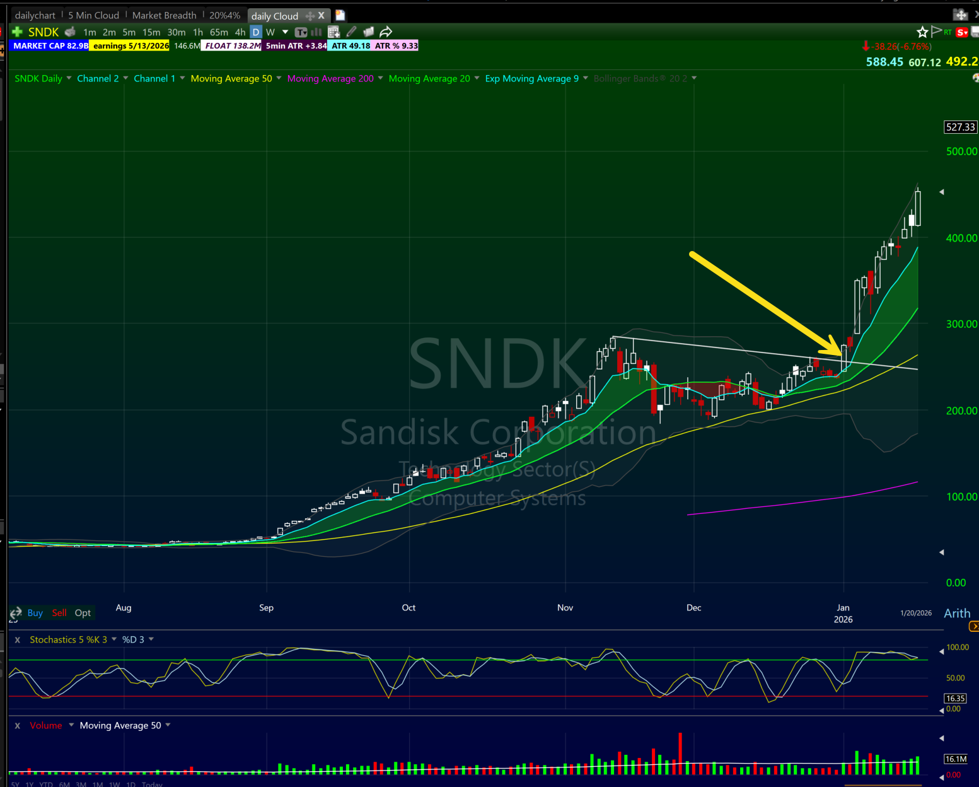This screenshot has height=787, width=979.
Task: Open the cash register trade icon beside SNDK
Action: point(70,32)
